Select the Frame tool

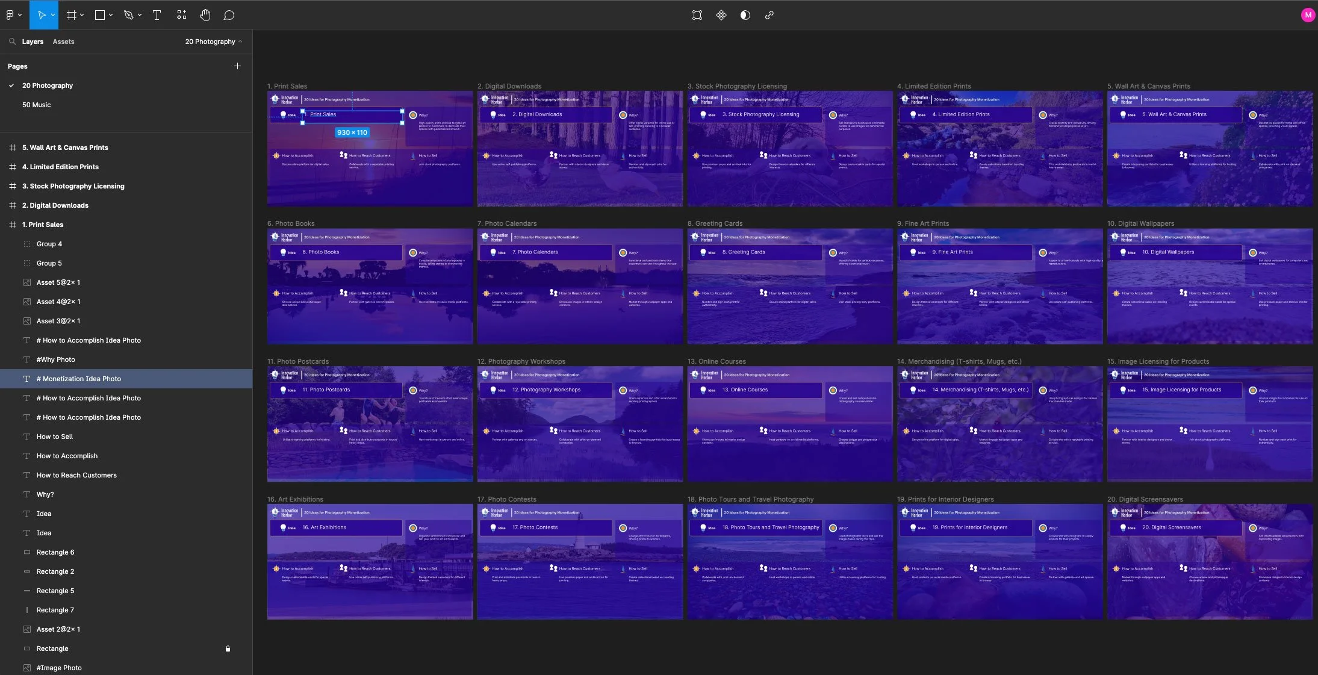71,15
